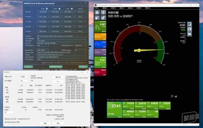The height and width of the screenshot is (128, 203).
Task: Click the info icon next to Read in AIDA64
Action: pyautogui.click(x=47, y=9)
